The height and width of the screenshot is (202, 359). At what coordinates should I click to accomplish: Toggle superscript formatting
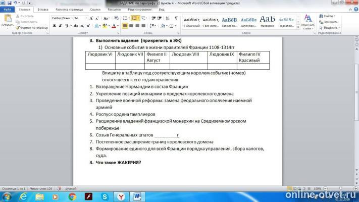(x=88, y=26)
